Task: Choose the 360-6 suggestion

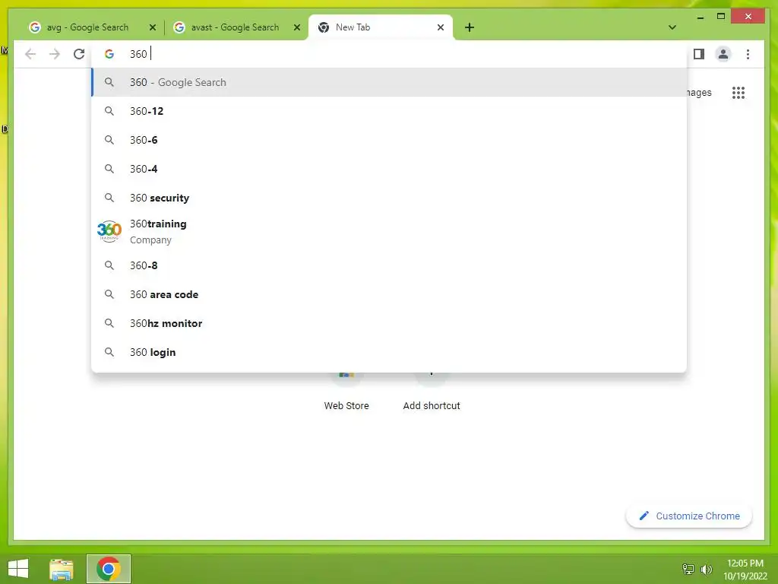Action: pyautogui.click(x=389, y=140)
